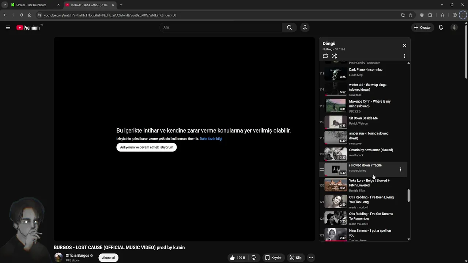The height and width of the screenshot is (263, 468).
Task: Select Yoke Lore - Beige track
Action: coord(369,183)
